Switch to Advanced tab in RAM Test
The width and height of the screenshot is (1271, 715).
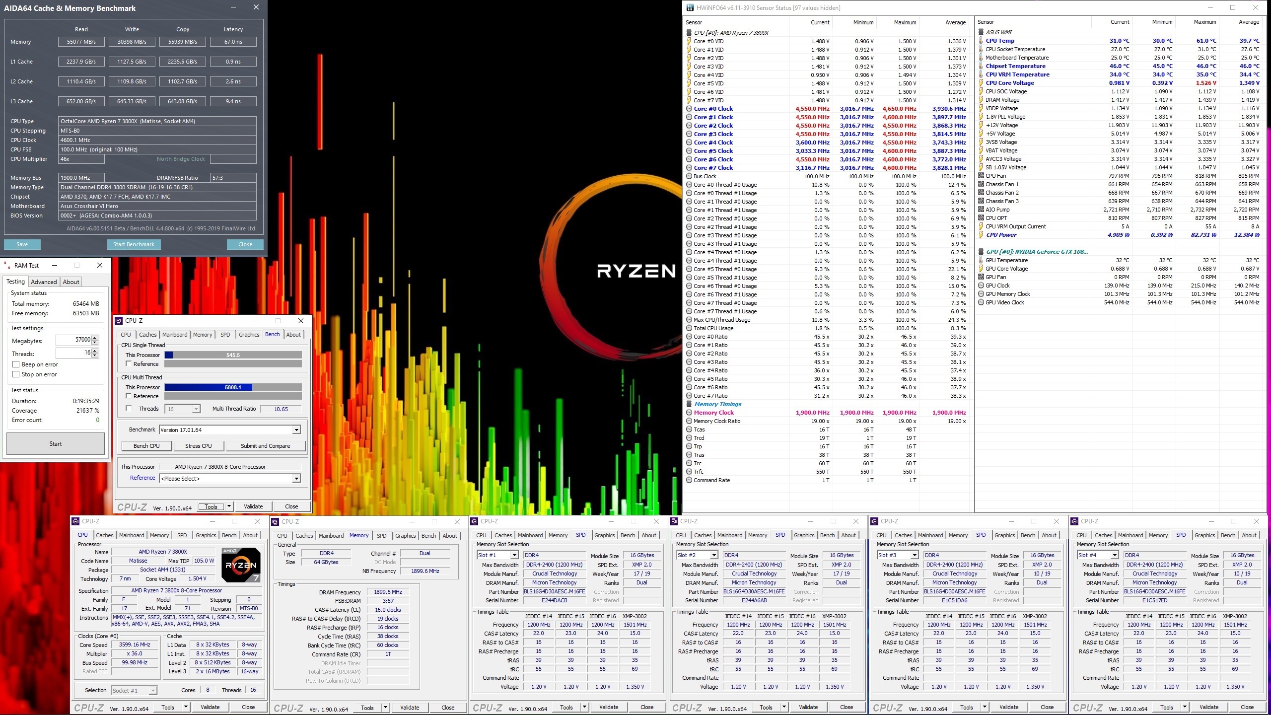44,282
